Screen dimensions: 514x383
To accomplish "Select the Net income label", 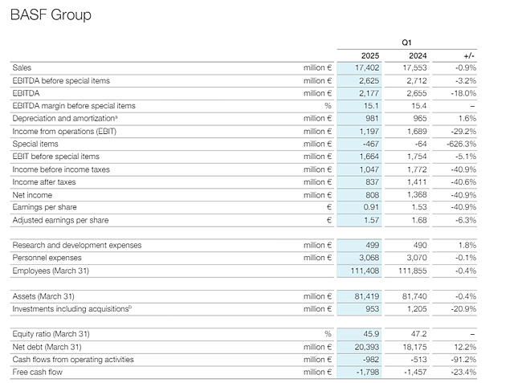I will point(32,195).
